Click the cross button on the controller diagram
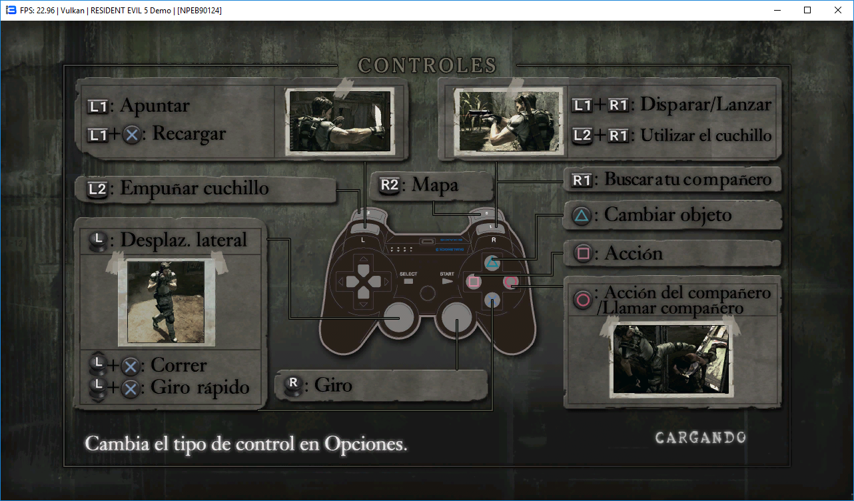854x501 pixels. coord(492,300)
